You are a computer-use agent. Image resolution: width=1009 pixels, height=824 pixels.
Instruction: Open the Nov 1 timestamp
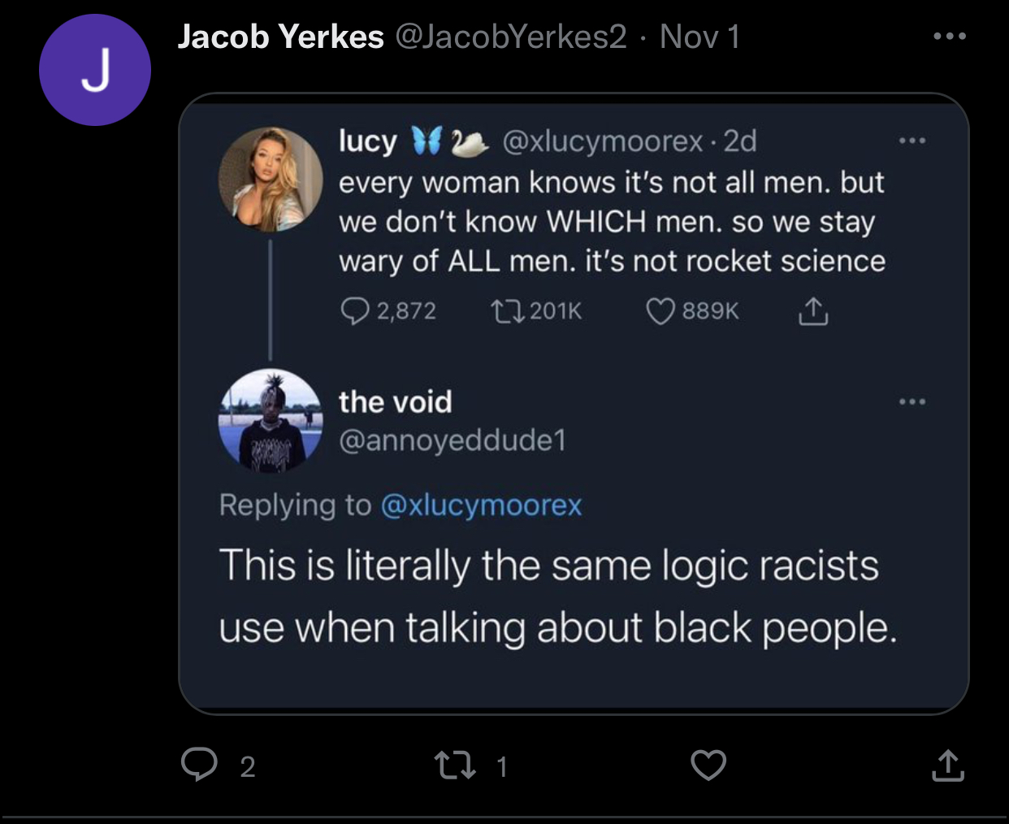699,37
